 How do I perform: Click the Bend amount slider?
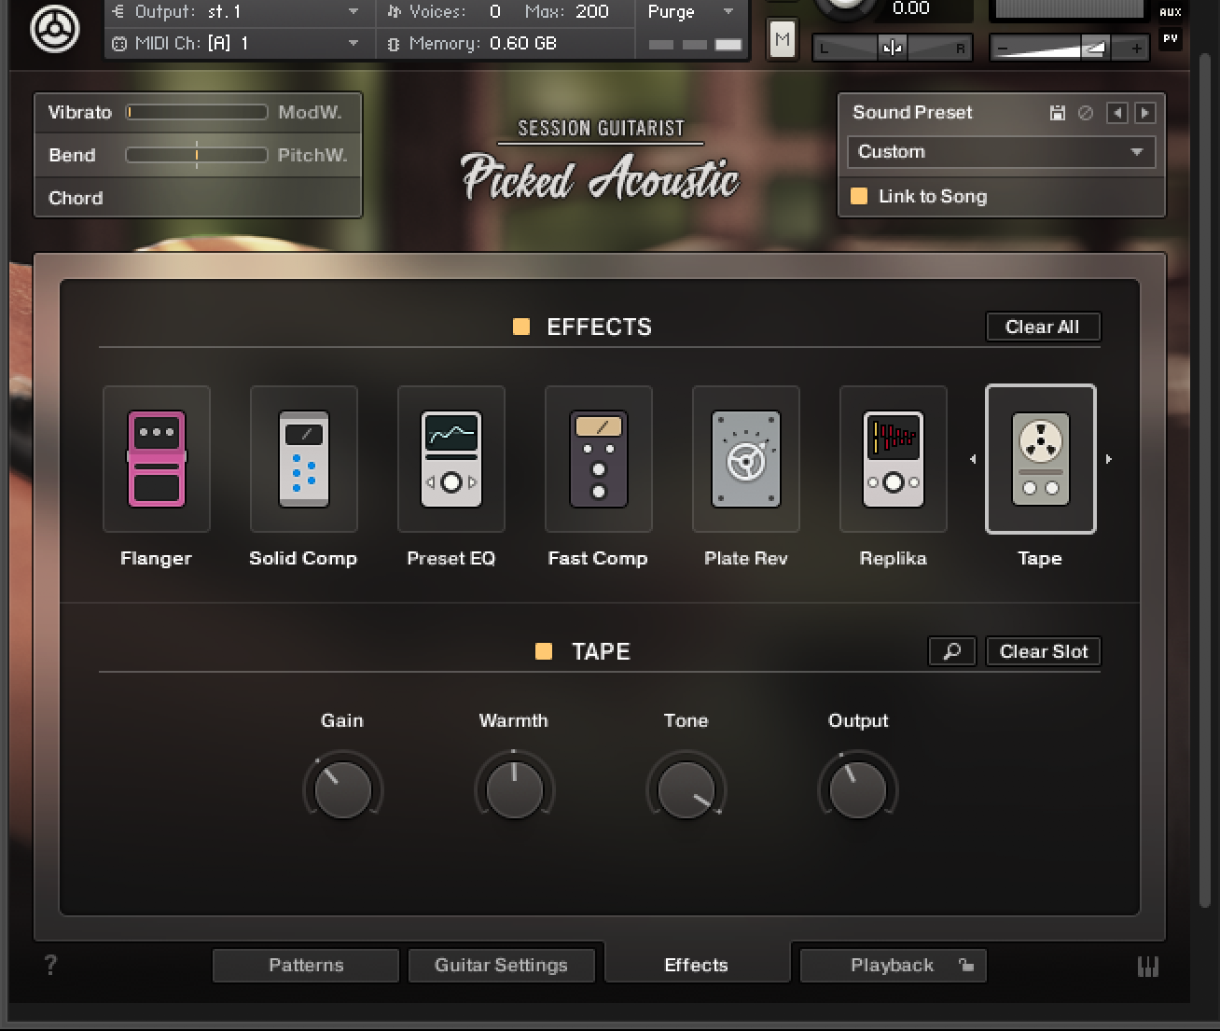click(x=197, y=155)
